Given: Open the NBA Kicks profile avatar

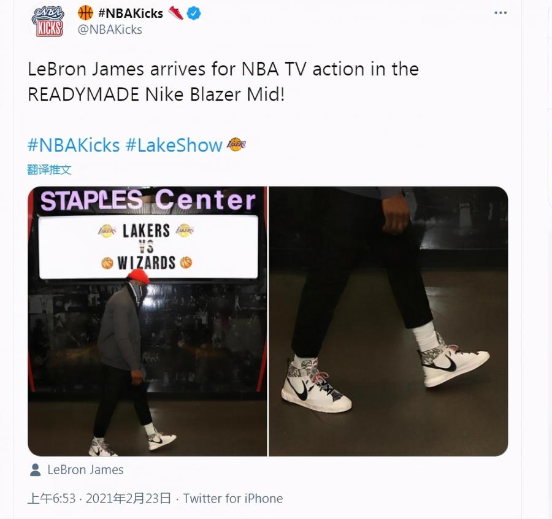Looking at the screenshot, I should (48, 21).
